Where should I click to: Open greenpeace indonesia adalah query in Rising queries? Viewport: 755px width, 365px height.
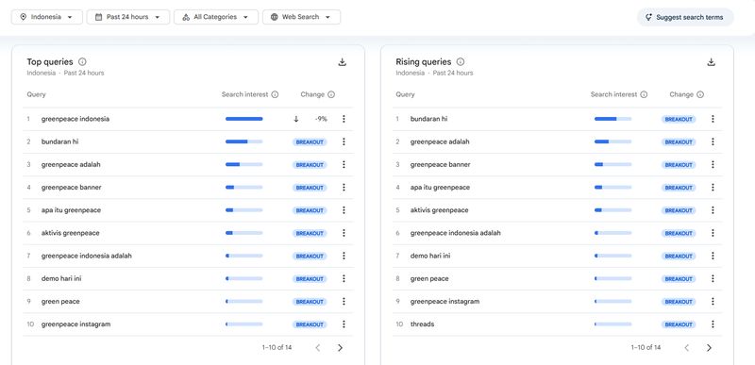tap(456, 233)
